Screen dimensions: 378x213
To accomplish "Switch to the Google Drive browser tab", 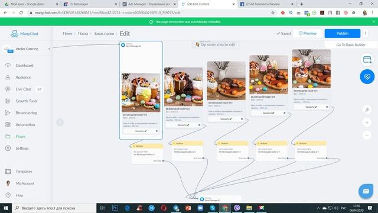I will point(31,4).
